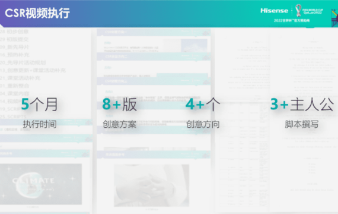This screenshot has width=338, height=214.
Task: Select the 脚本撰写 label
Action: click(302, 124)
